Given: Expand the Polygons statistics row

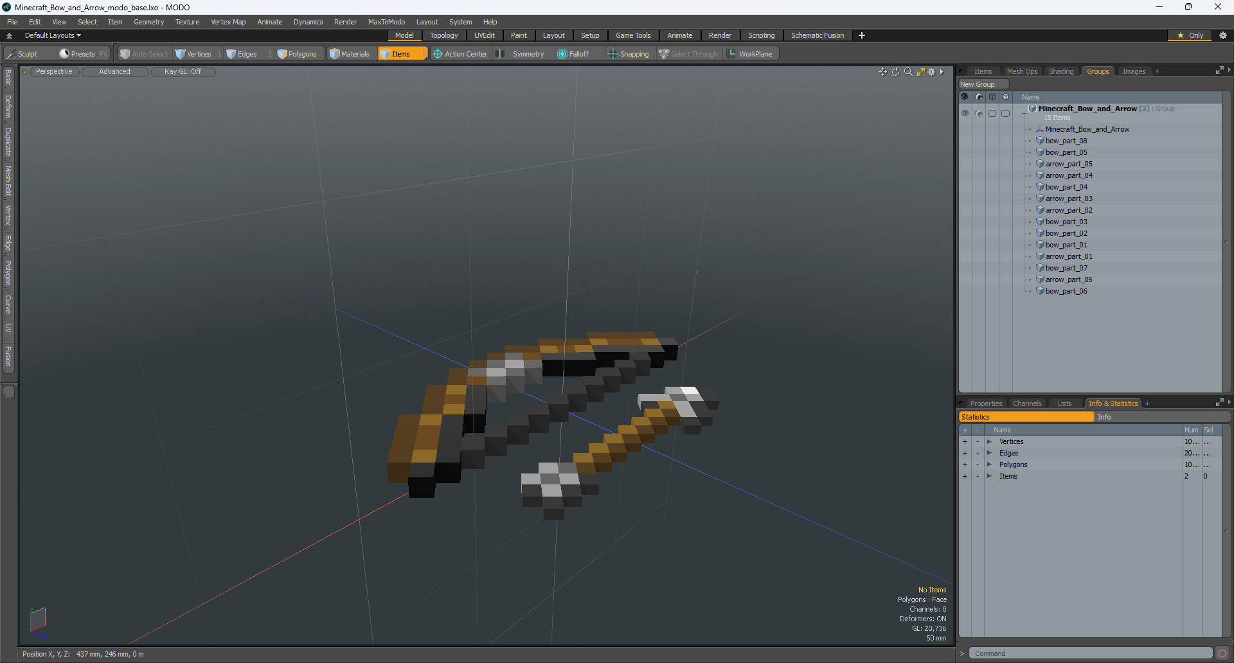Looking at the screenshot, I should click(990, 464).
